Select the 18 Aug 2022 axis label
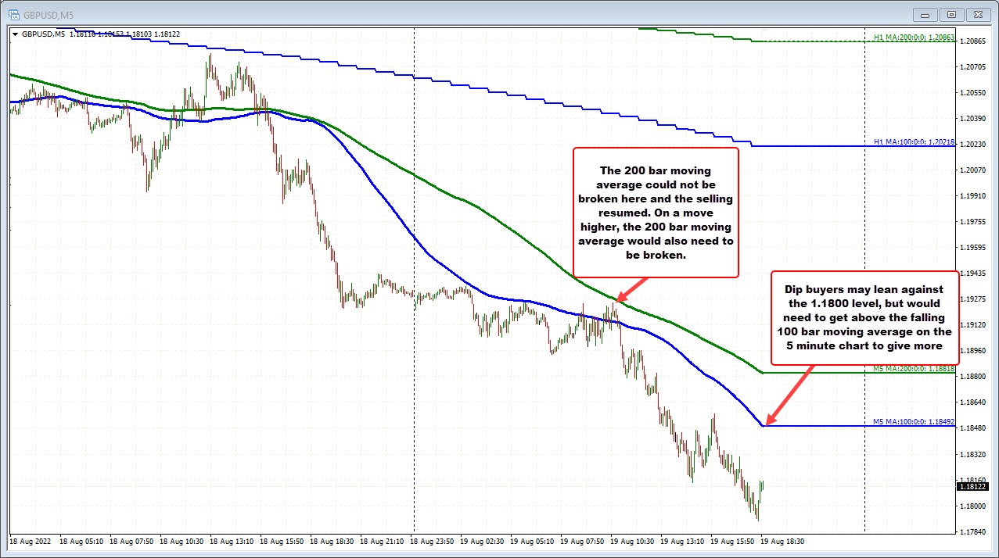This screenshot has height=558, width=999. click(29, 541)
